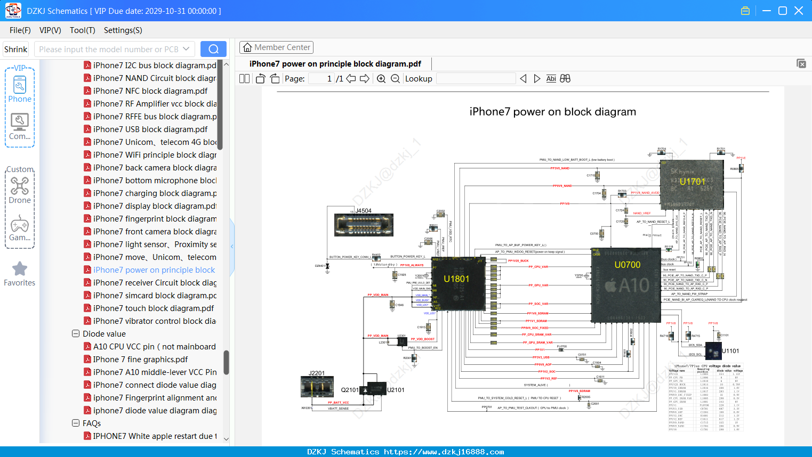
Task: Click the Lookup text field
Action: [476, 79]
